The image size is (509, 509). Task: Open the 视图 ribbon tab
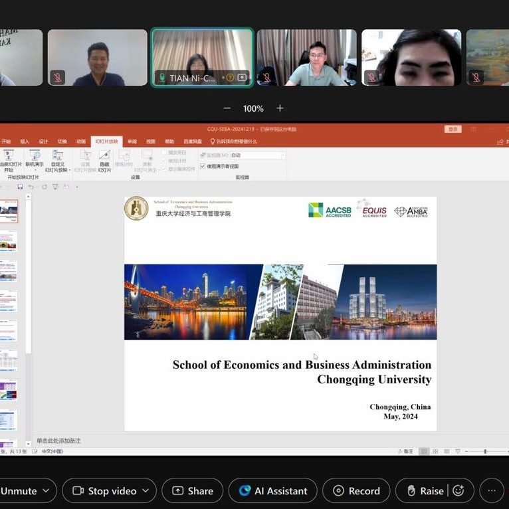point(151,141)
